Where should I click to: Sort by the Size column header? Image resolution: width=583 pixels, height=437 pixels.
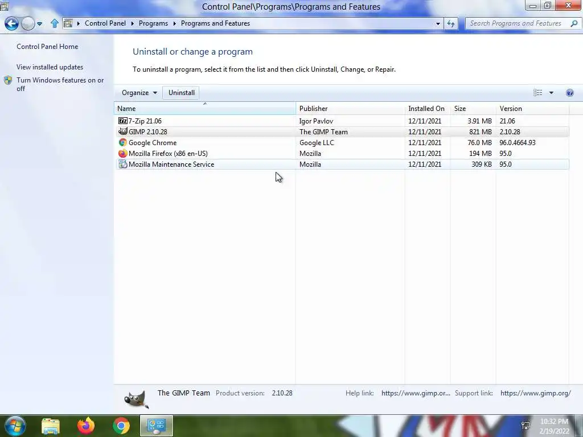[473, 109]
